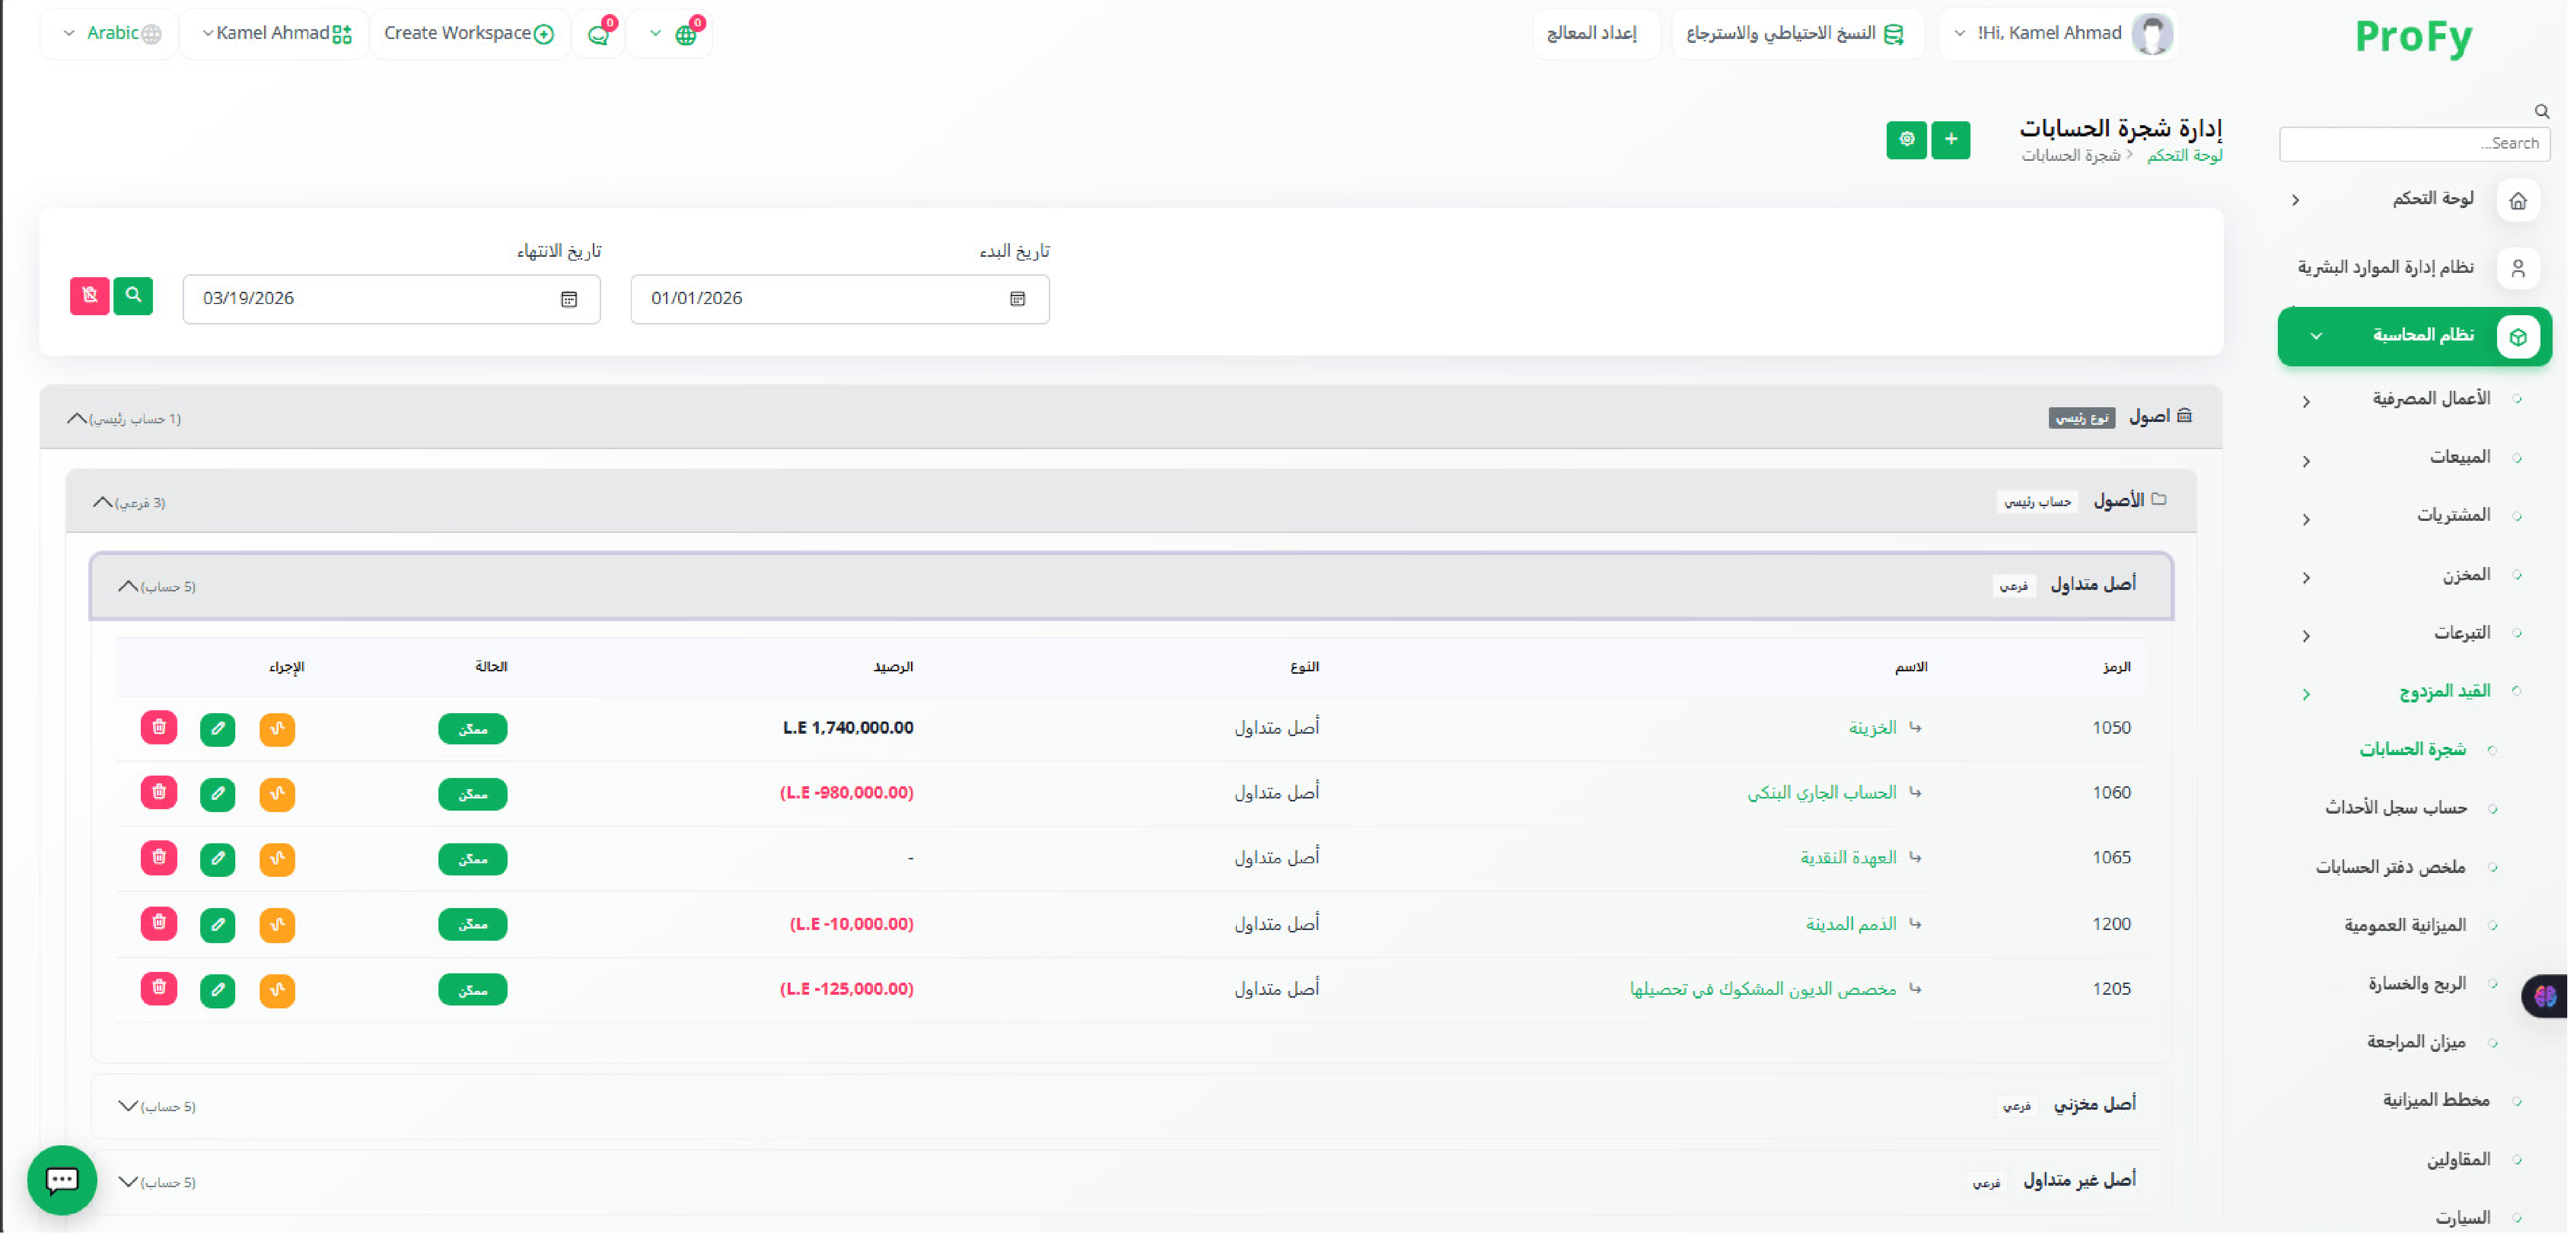
Task: Edit the account row with code 1065
Action: [x=218, y=859]
